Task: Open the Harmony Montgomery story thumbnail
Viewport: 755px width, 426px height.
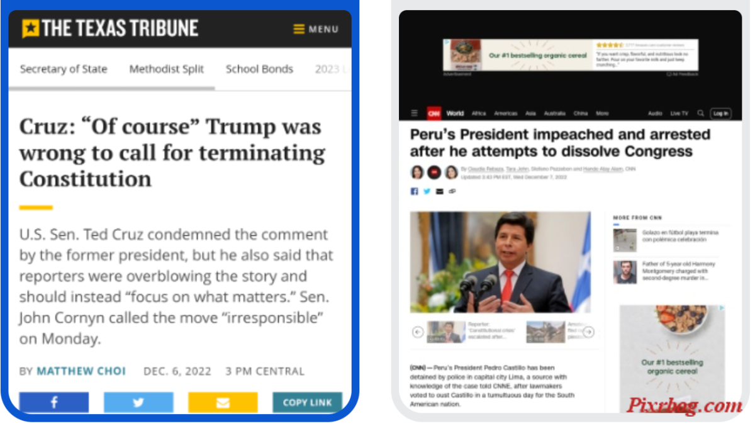Action: (625, 272)
